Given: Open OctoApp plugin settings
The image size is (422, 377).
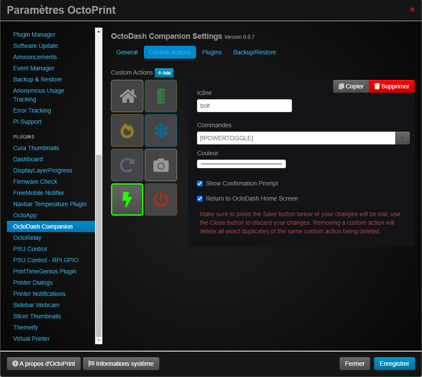Looking at the screenshot, I should point(25,216).
